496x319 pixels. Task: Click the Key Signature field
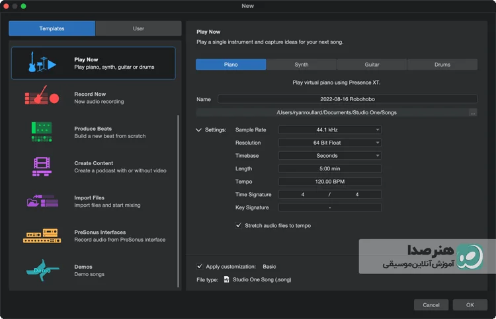click(x=329, y=207)
